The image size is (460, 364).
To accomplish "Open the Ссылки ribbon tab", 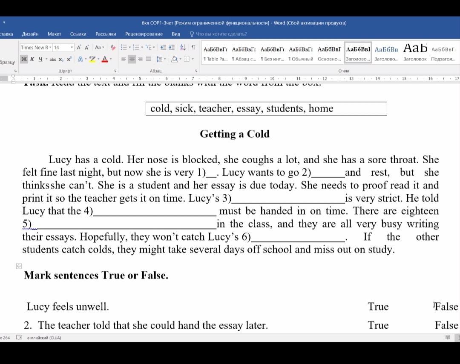I will (78, 34).
